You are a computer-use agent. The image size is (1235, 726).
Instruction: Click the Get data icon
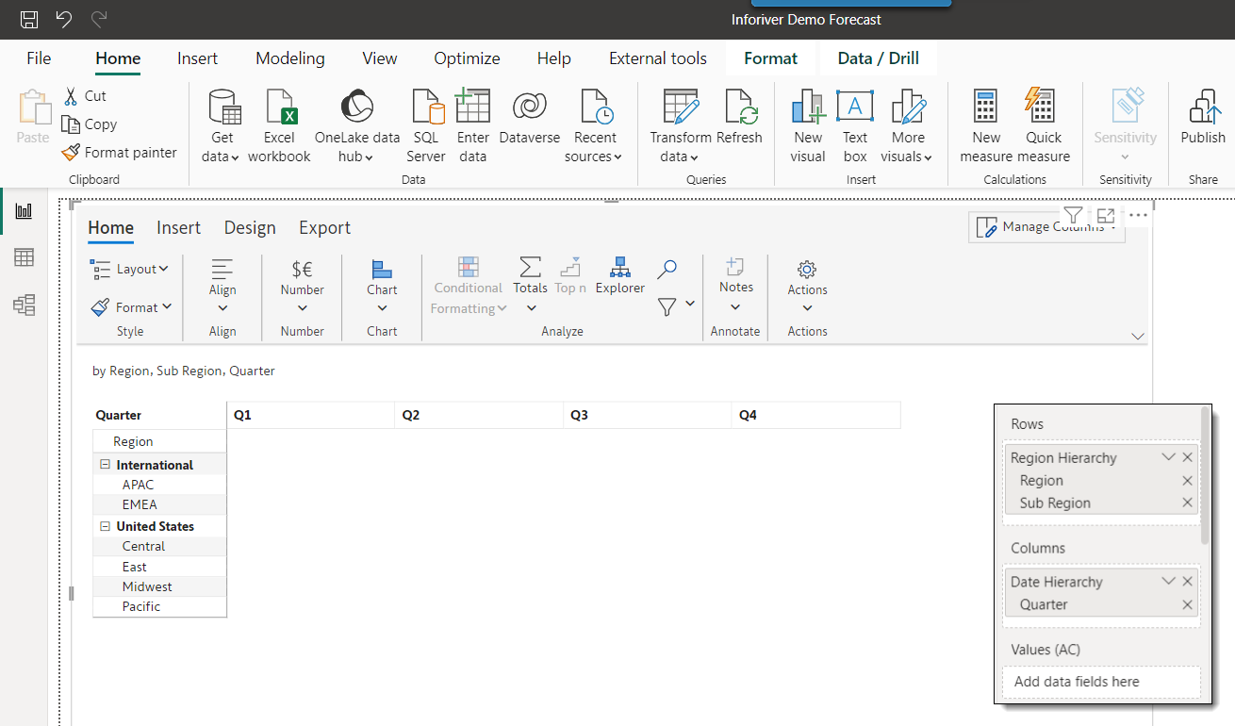222,107
